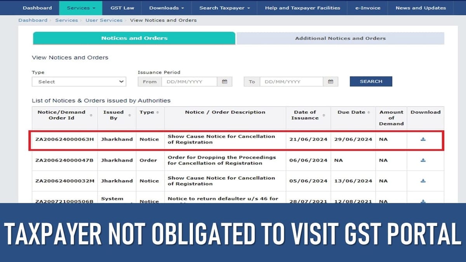
Task: Toggle sorting on the Type column
Action: pyautogui.click(x=157, y=113)
